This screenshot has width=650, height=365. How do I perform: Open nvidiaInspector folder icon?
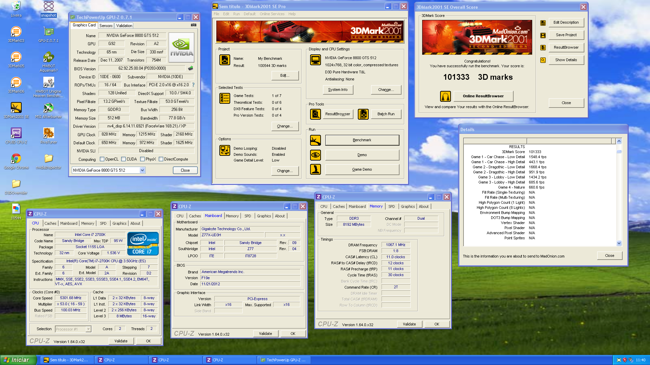pos(48,161)
